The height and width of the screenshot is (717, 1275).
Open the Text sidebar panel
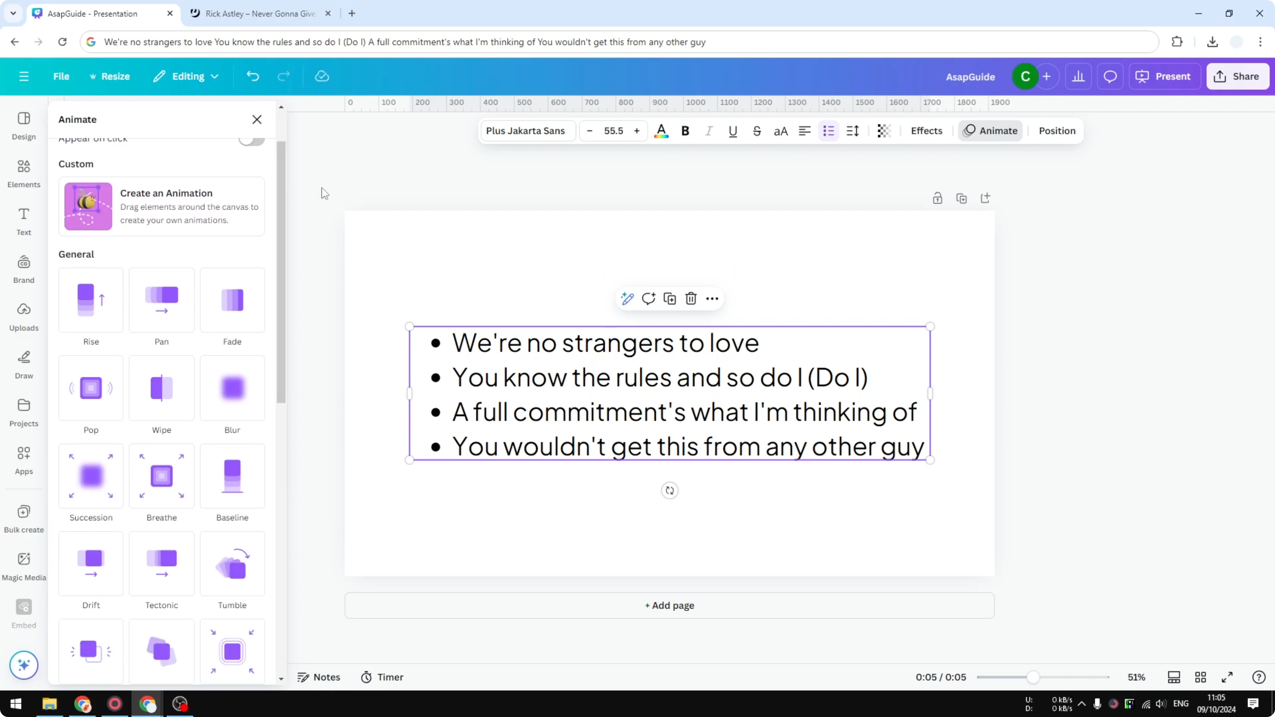coord(24,221)
